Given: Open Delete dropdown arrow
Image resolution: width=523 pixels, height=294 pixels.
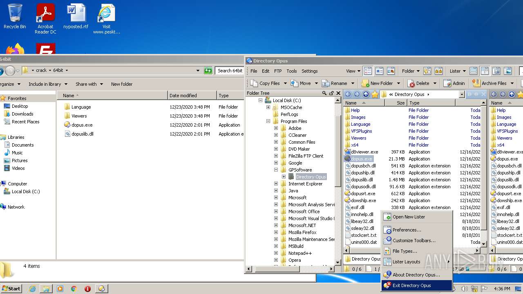Looking at the screenshot, I should coord(434,83).
